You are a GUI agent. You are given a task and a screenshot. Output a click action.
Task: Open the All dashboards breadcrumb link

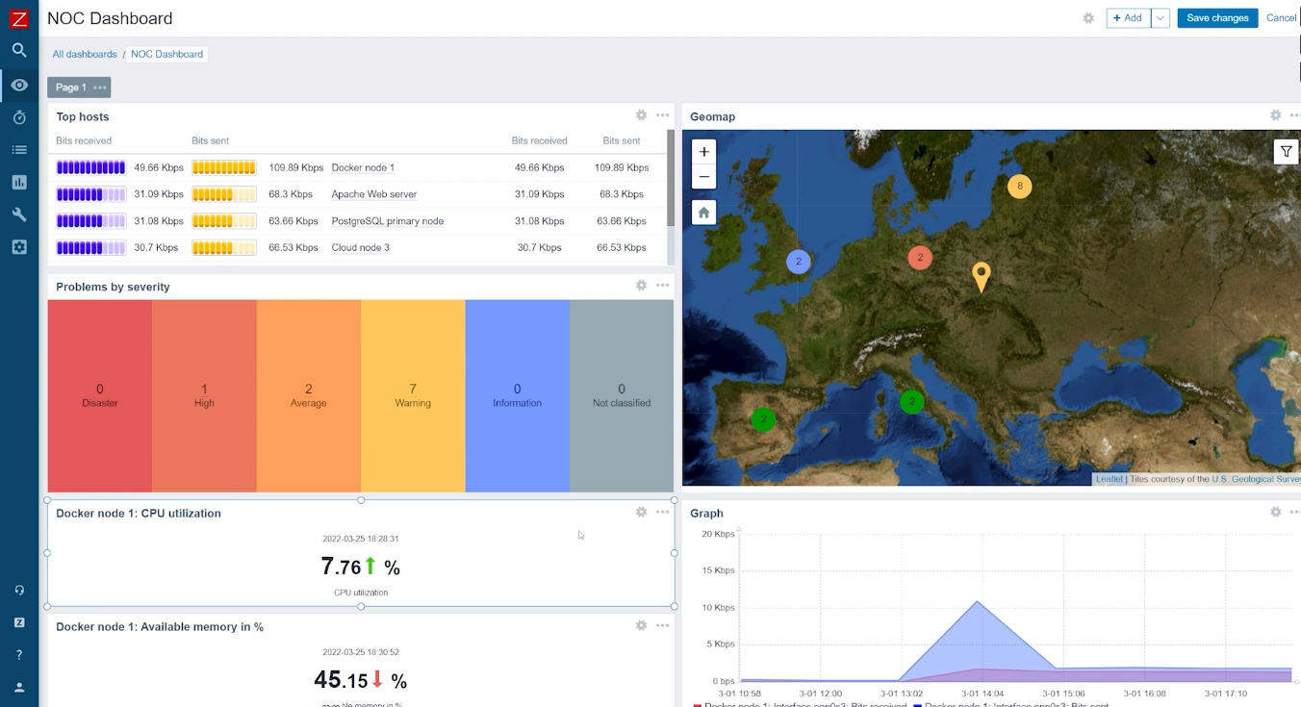pos(85,54)
